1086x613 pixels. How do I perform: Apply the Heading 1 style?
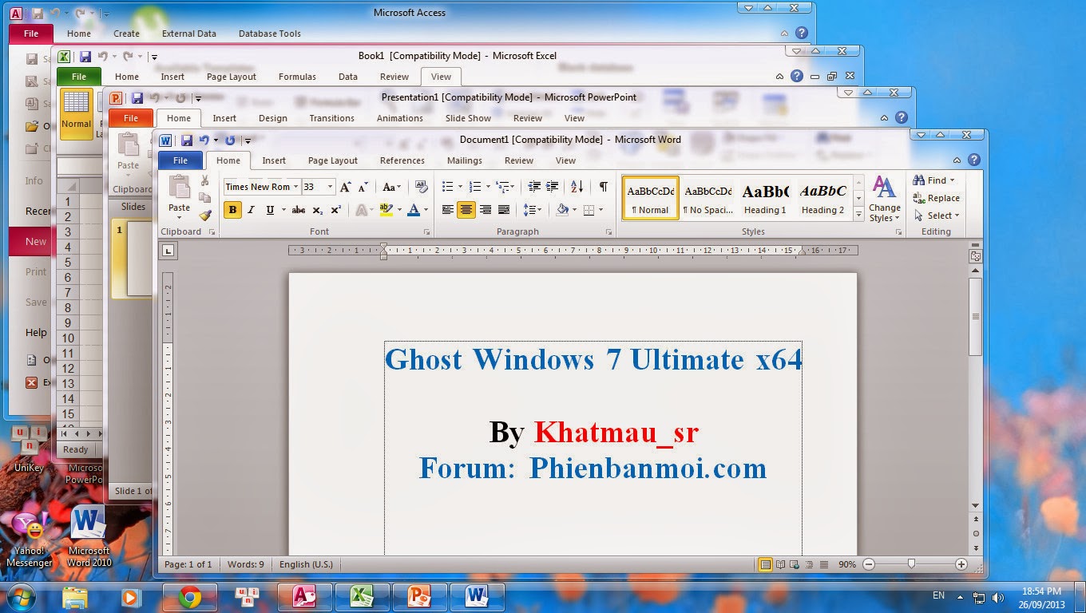[766, 199]
